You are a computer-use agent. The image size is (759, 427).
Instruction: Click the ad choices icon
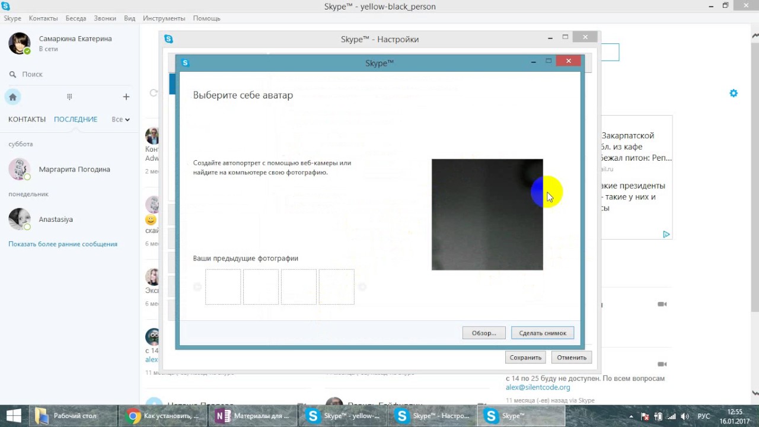[666, 234]
